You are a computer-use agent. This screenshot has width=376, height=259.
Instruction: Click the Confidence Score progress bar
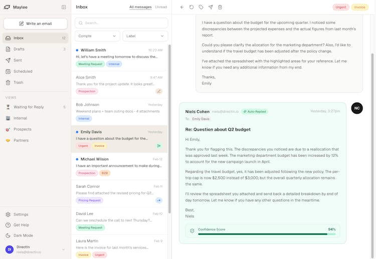pyautogui.click(x=266, y=234)
